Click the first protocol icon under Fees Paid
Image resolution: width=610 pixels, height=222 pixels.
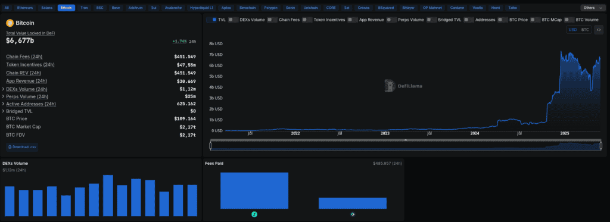click(254, 214)
